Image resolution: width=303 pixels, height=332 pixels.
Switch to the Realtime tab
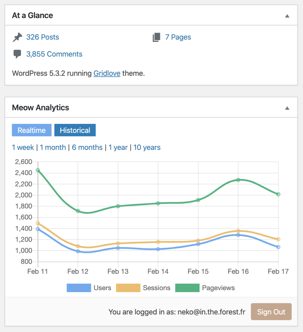[x=32, y=130]
